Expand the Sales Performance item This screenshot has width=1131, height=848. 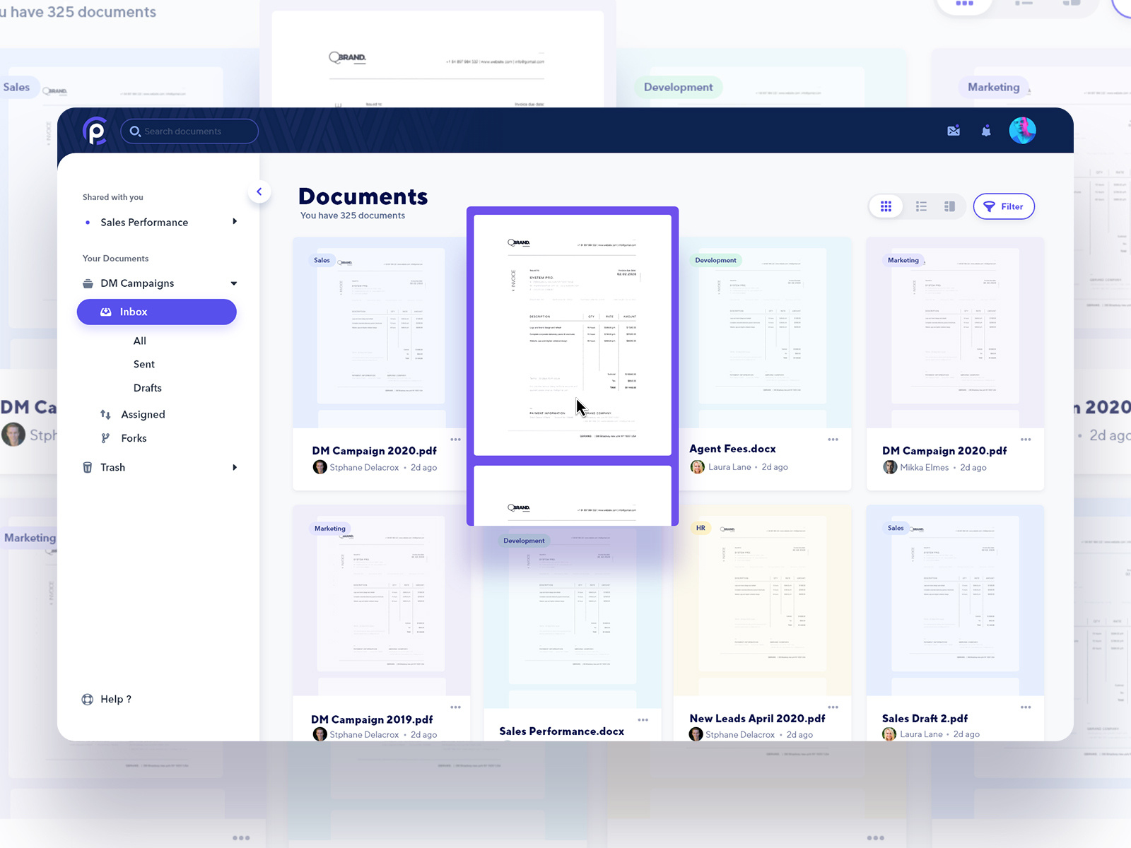click(235, 222)
